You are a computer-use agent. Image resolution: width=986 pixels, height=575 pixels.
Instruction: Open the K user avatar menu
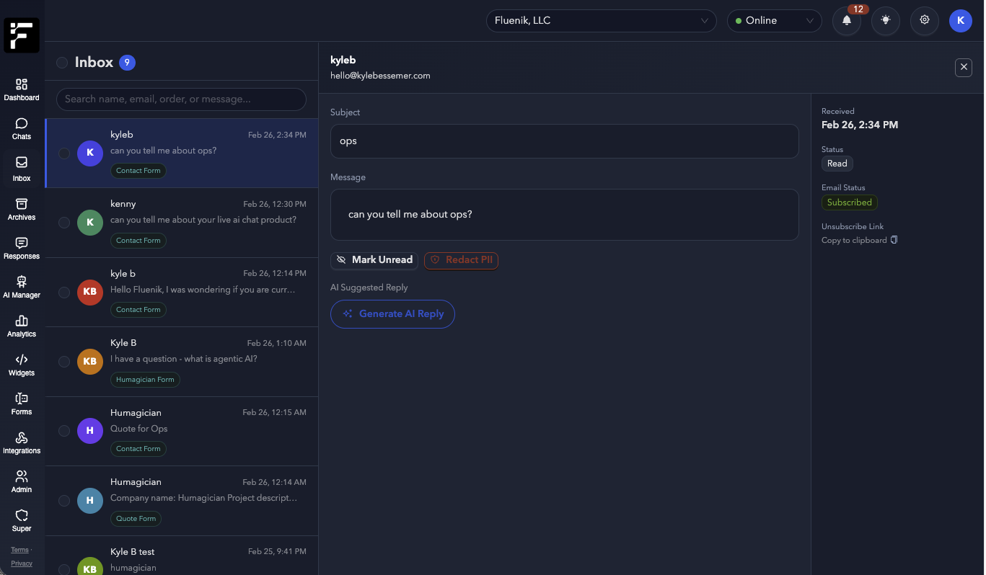click(x=960, y=21)
